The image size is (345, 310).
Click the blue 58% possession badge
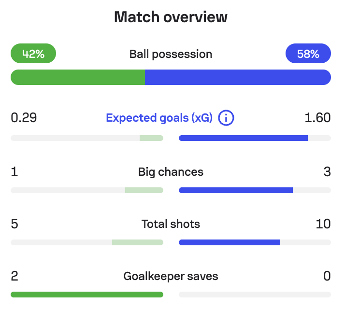308,54
